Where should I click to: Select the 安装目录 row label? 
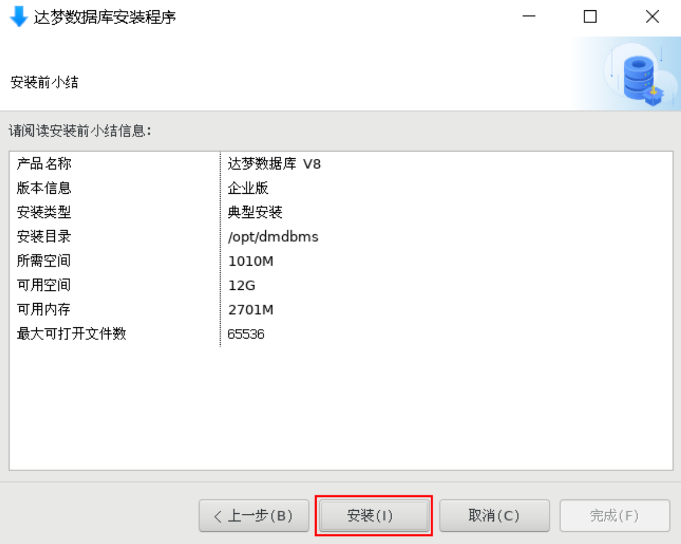[x=44, y=237]
